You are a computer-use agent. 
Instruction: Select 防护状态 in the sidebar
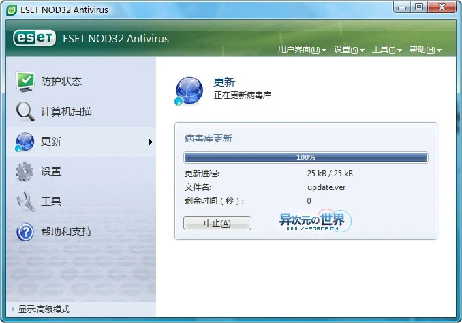tap(81, 82)
